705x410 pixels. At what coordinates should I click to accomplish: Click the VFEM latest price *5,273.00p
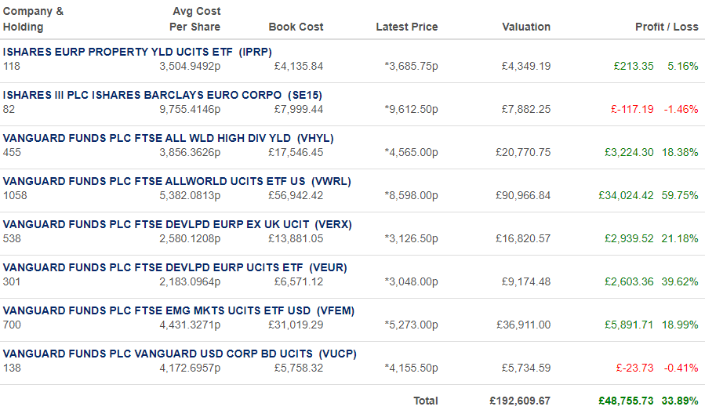411,325
